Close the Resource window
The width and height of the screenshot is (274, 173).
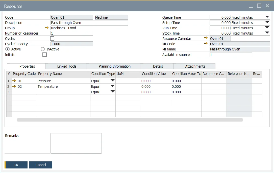267,6
